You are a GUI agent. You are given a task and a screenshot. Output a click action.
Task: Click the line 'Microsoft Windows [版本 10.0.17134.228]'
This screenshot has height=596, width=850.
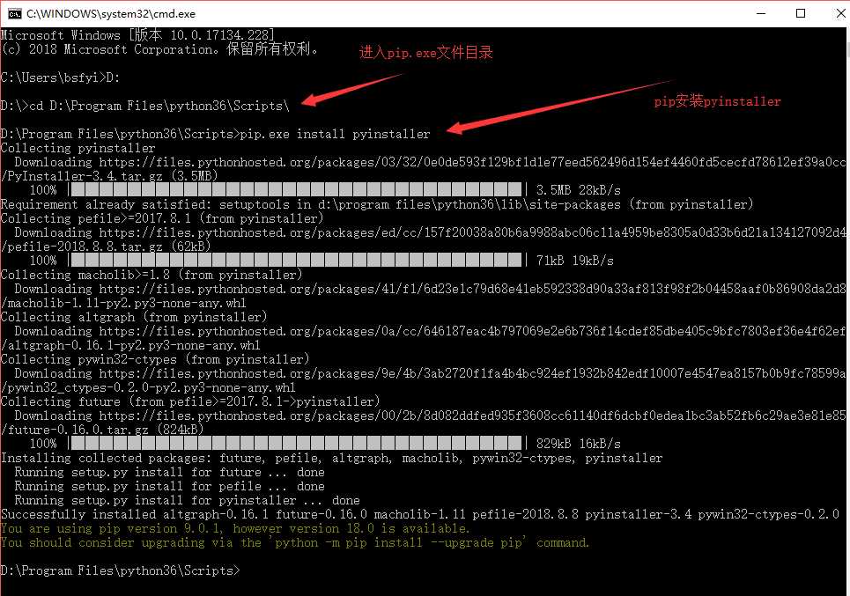coord(137,35)
